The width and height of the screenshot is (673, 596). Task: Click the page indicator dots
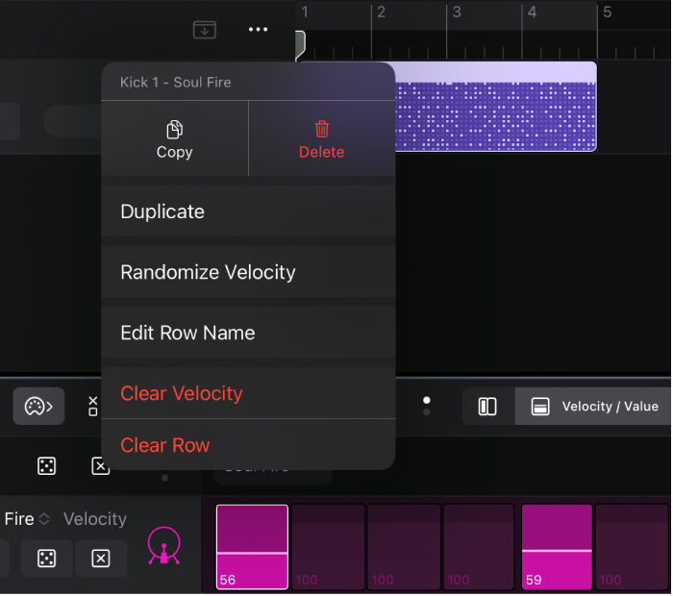tap(427, 407)
